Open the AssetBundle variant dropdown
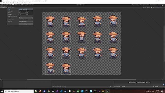 click(160, 87)
